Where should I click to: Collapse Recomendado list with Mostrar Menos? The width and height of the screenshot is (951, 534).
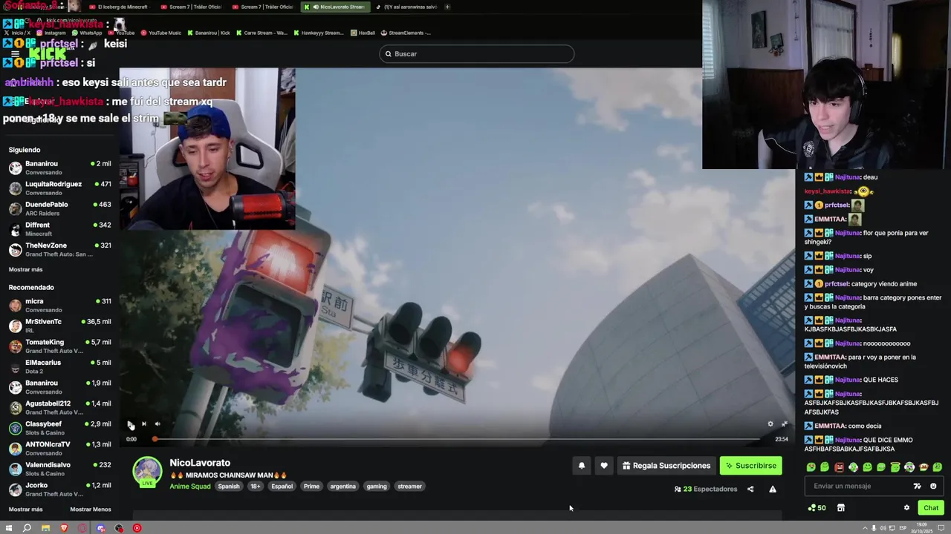[x=91, y=510]
